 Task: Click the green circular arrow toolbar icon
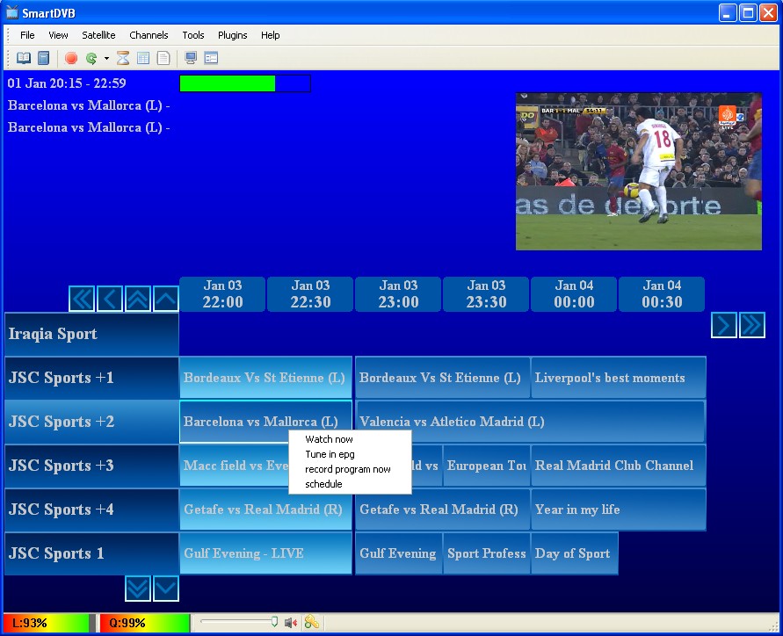click(x=91, y=58)
